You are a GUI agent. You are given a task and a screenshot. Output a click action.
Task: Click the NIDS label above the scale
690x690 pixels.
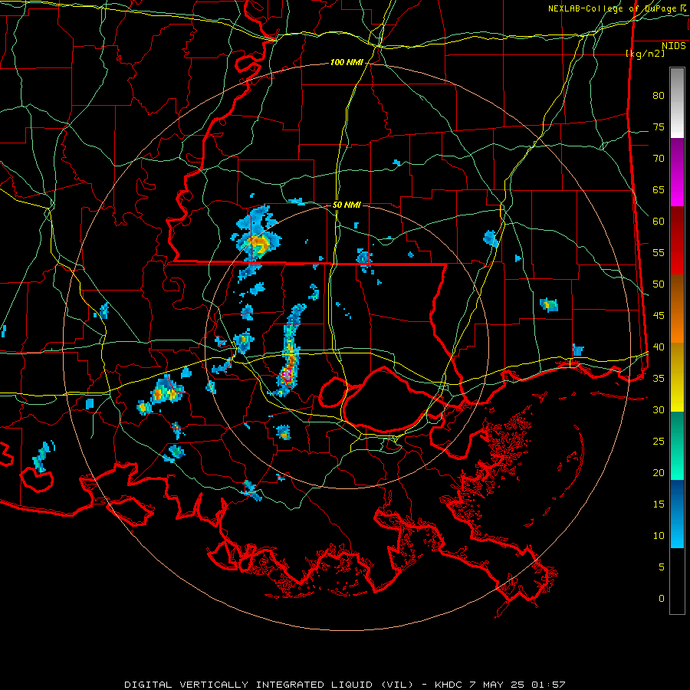[674, 46]
